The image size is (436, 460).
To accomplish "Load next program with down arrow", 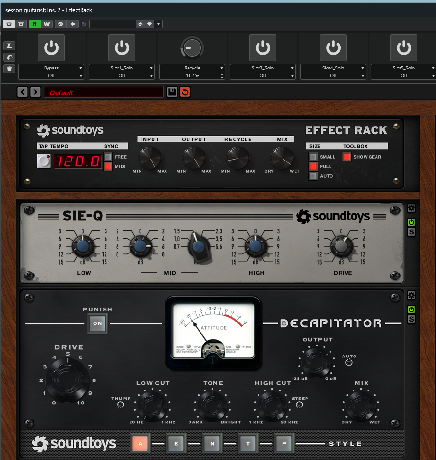I will (x=150, y=24).
